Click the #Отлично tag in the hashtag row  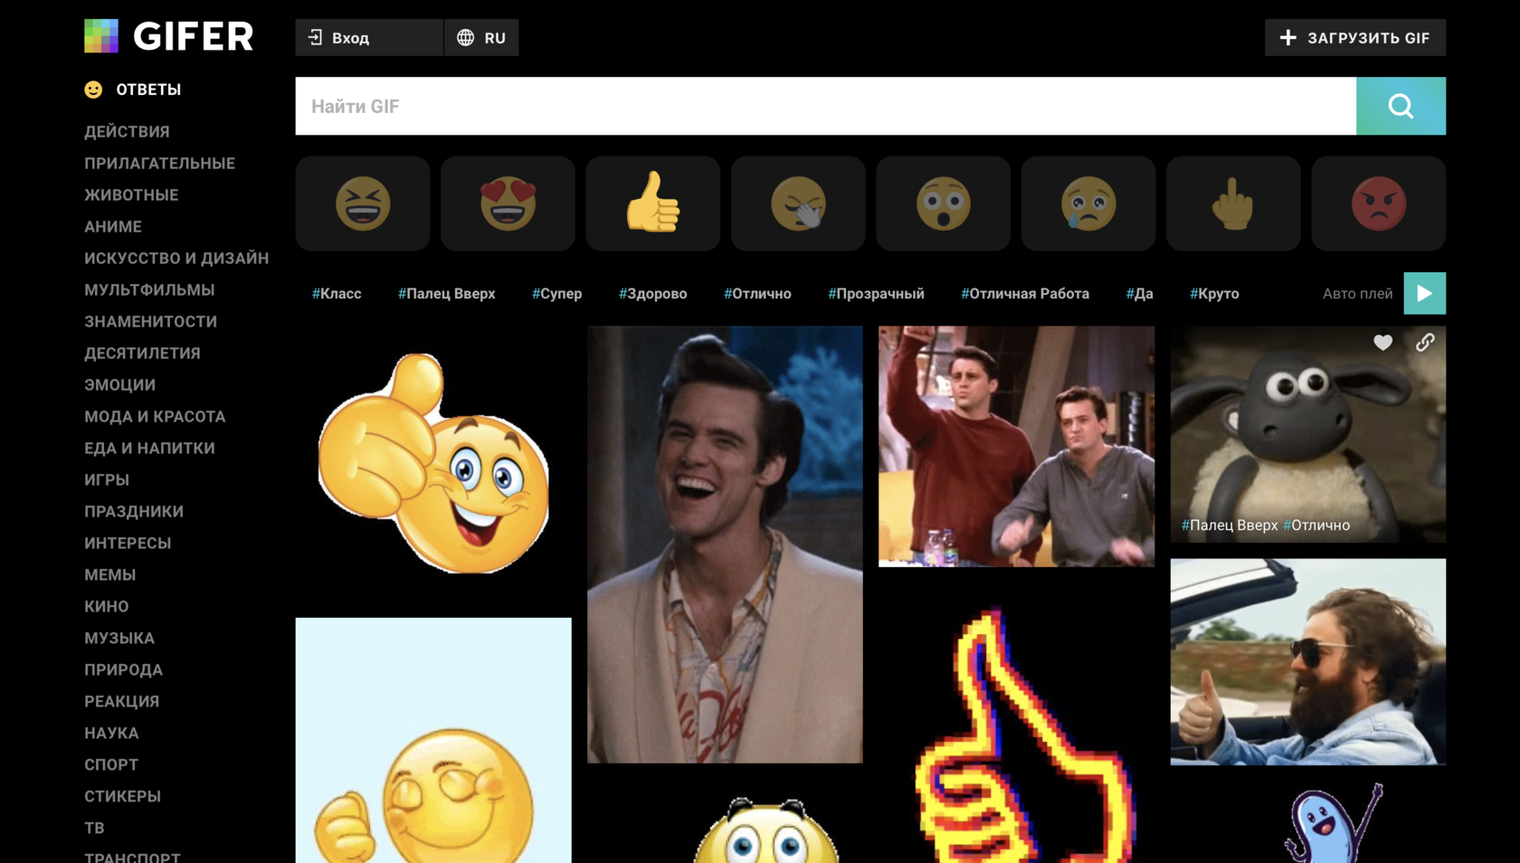(757, 293)
